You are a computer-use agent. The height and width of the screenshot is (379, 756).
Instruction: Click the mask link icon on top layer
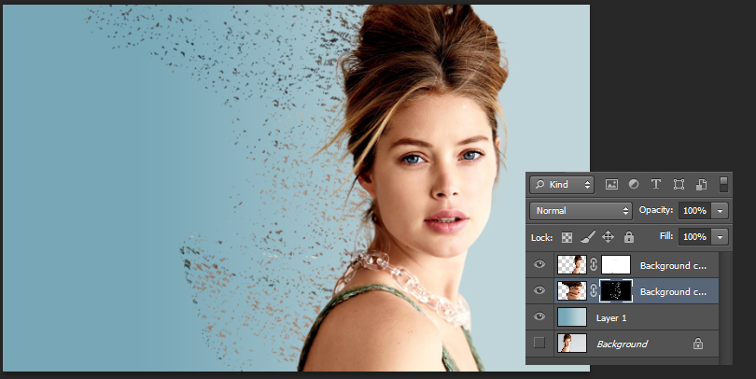(594, 265)
